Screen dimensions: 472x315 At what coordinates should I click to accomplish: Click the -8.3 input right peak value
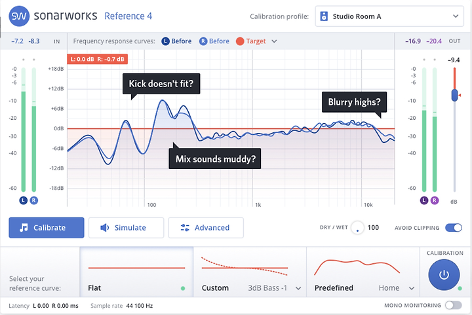(x=34, y=41)
